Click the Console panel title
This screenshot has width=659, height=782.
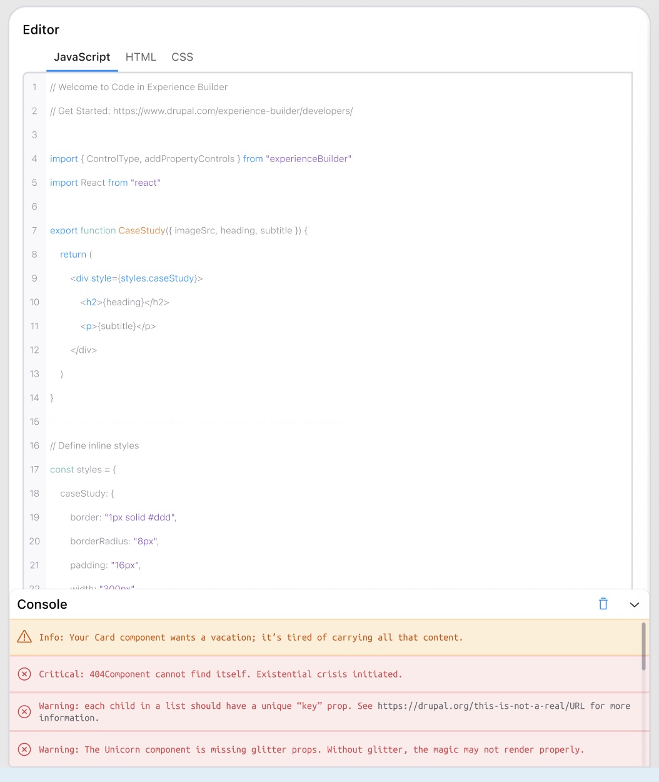coord(42,604)
